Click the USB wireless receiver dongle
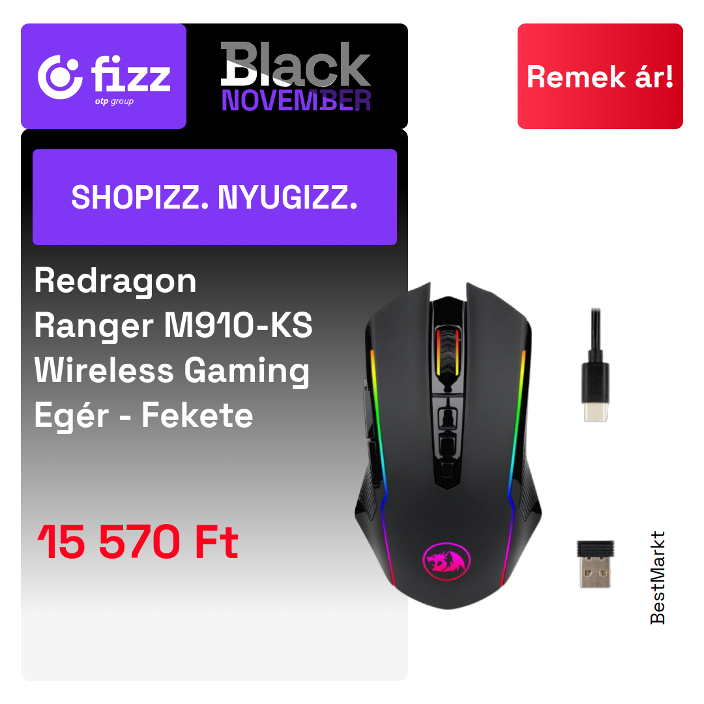Viewport: 704px width, 704px height. (595, 565)
